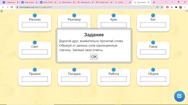
Task: Open the Chrome profile avatar
Action: (x=180, y=7)
